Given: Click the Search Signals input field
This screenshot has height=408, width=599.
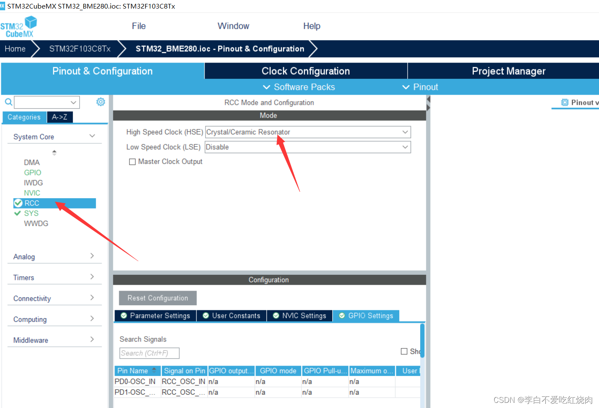Looking at the screenshot, I should [x=149, y=353].
